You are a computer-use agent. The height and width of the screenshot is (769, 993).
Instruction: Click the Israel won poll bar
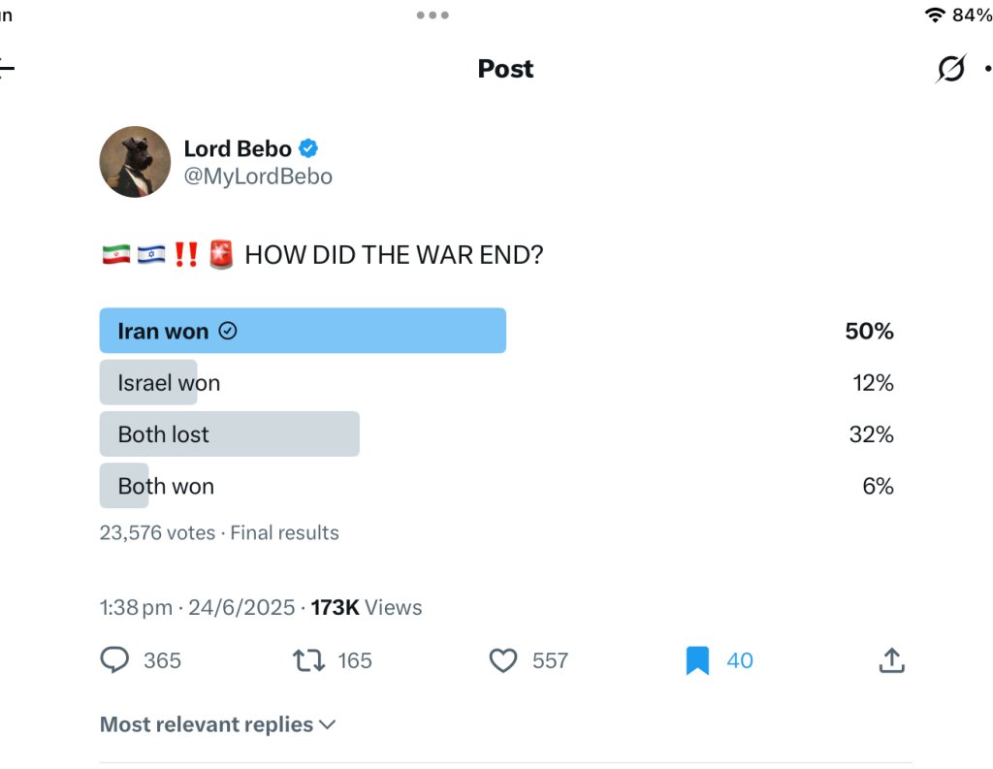click(148, 383)
